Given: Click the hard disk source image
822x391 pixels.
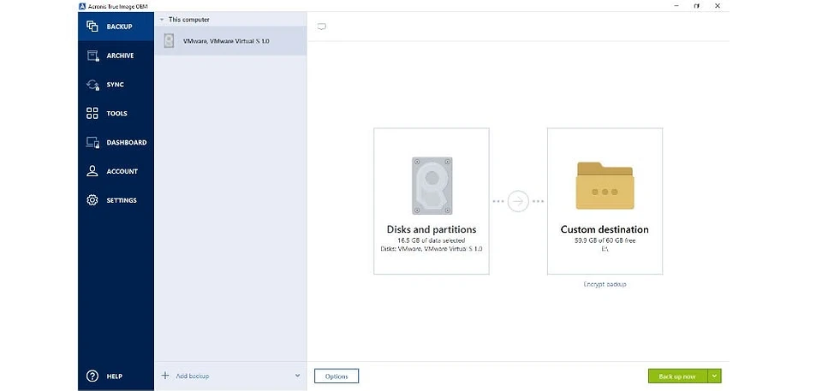Looking at the screenshot, I should coord(432,186).
